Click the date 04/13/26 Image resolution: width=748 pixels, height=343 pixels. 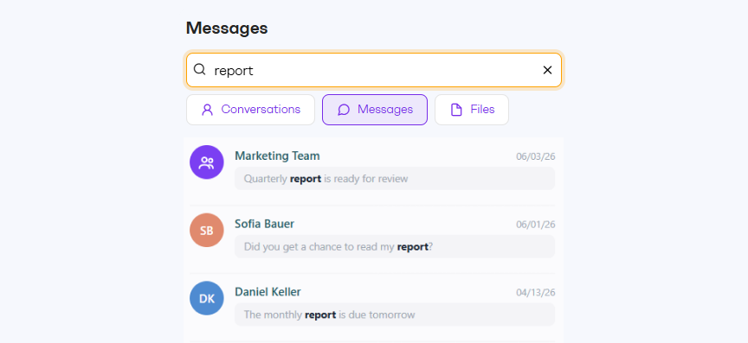536,293
